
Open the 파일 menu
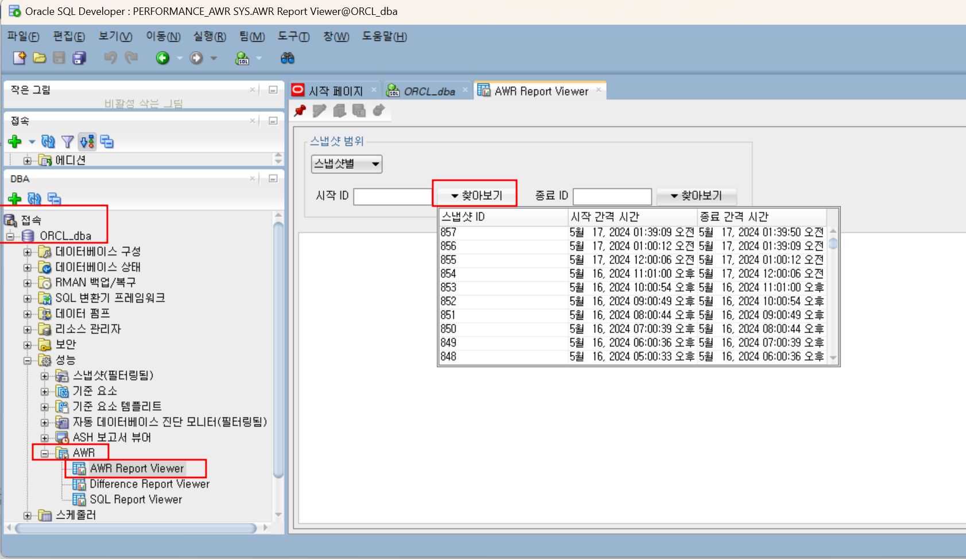point(23,36)
